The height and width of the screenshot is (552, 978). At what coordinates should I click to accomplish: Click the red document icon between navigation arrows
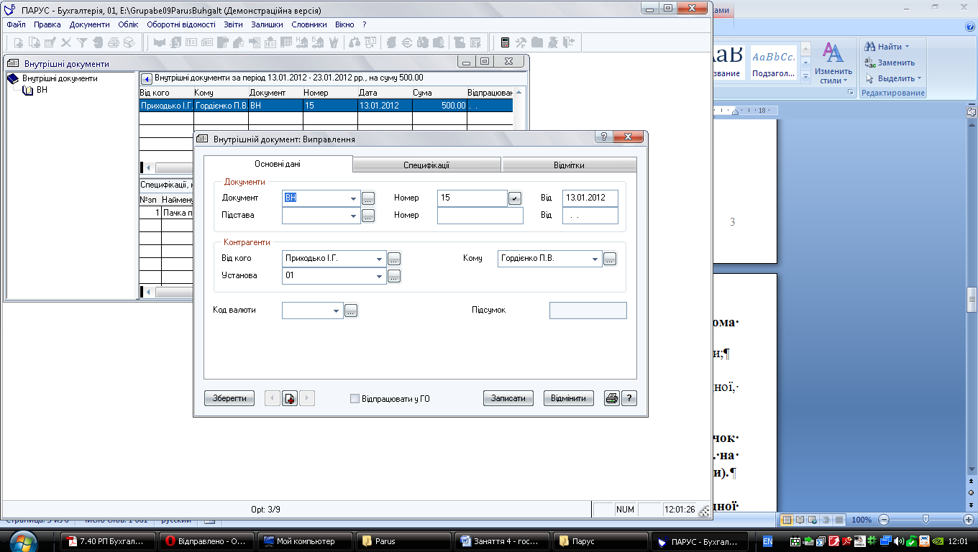click(290, 398)
